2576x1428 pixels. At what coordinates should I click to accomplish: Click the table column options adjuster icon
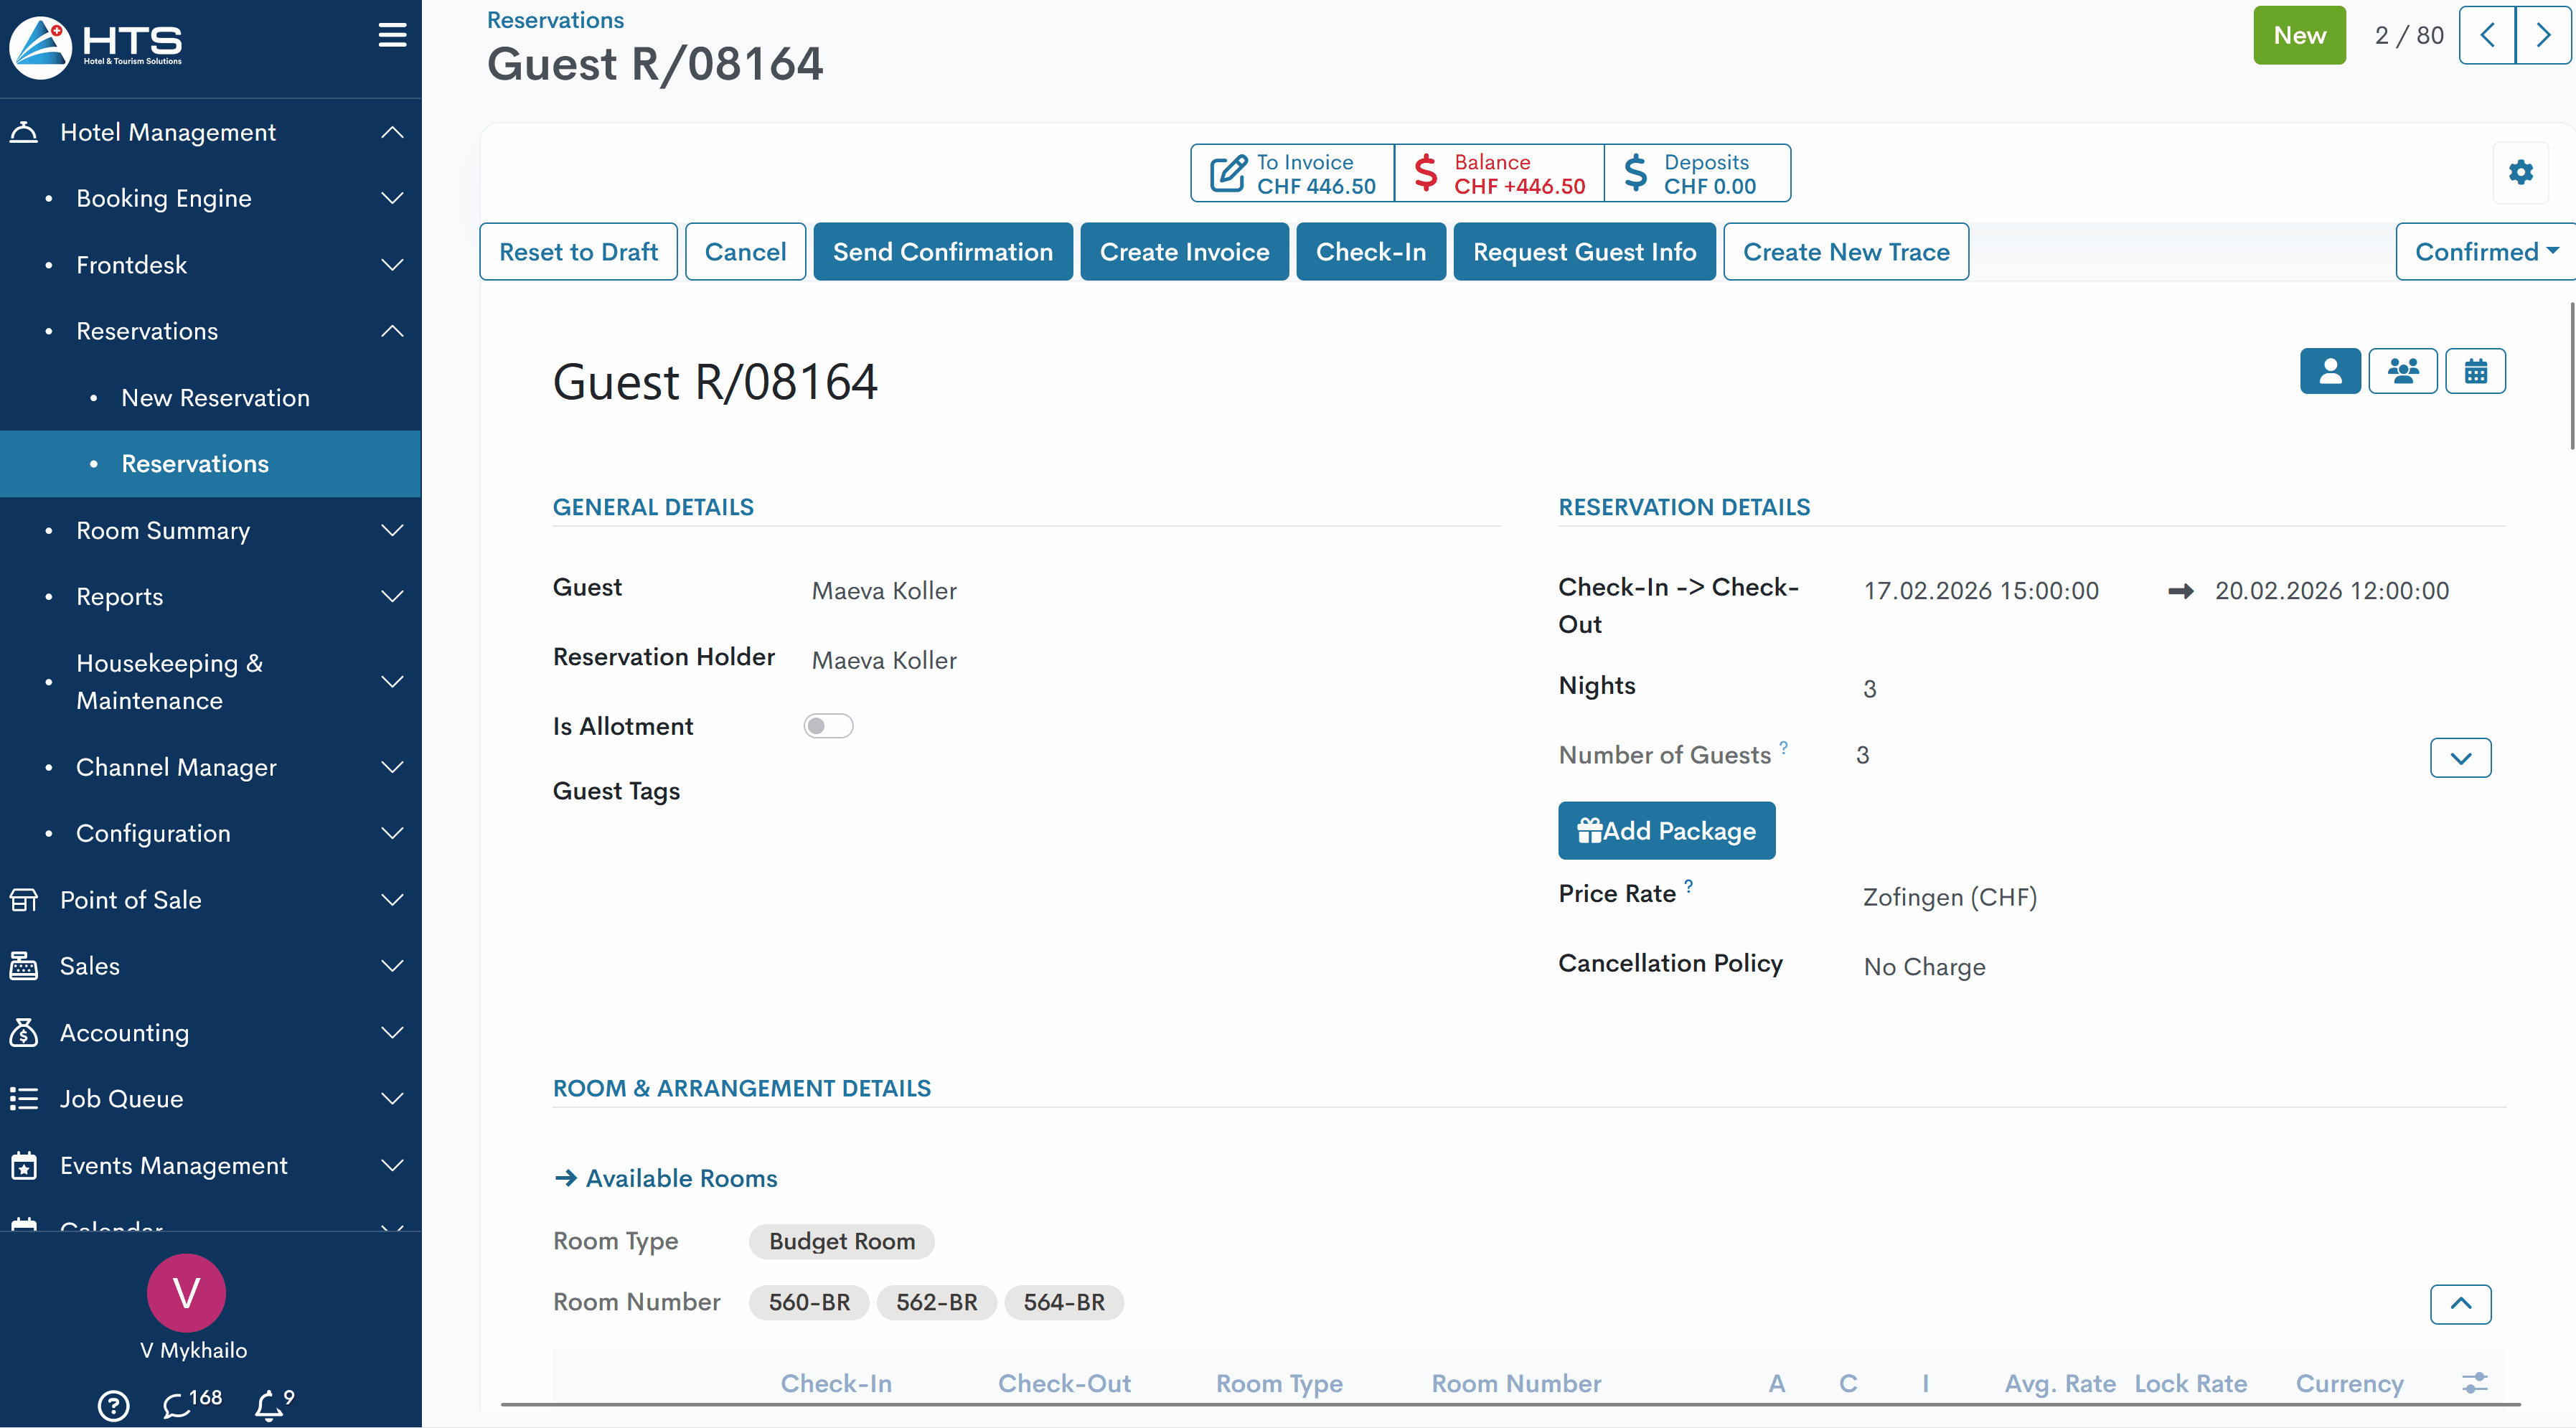tap(2474, 1383)
